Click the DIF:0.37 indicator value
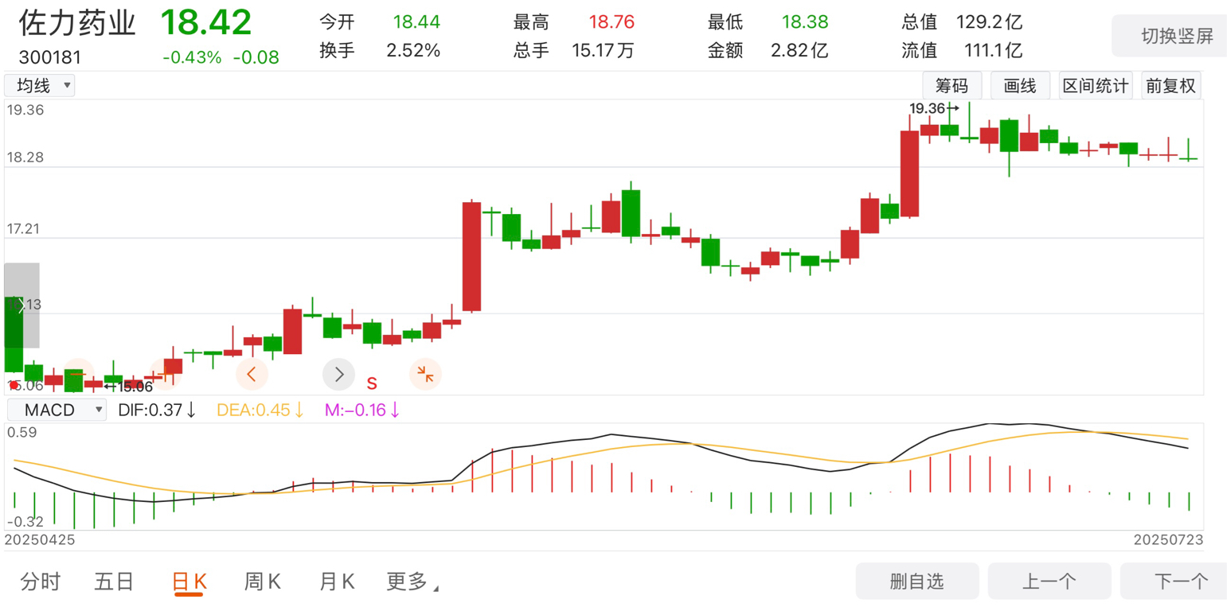The width and height of the screenshot is (1227, 611). tap(157, 411)
